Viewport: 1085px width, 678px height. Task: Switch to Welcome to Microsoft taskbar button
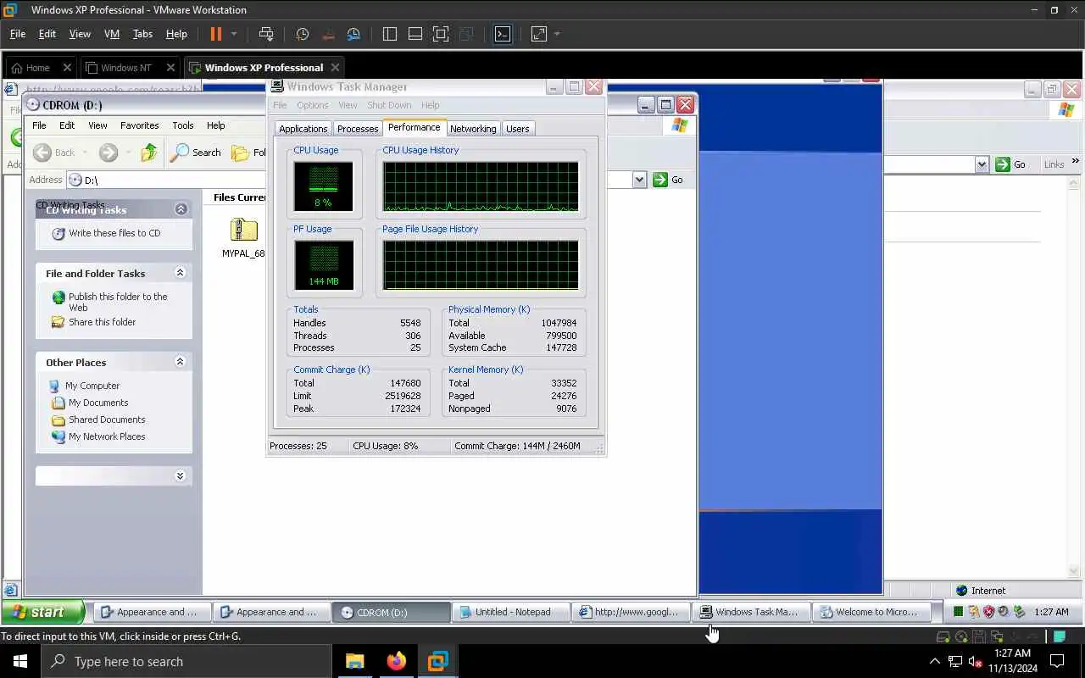[871, 612]
